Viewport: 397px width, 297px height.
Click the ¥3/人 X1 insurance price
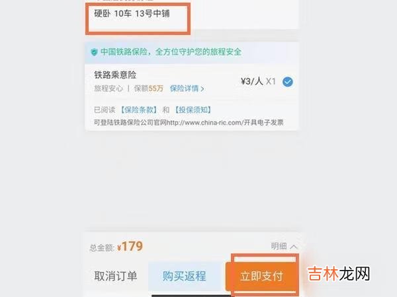tap(258, 81)
